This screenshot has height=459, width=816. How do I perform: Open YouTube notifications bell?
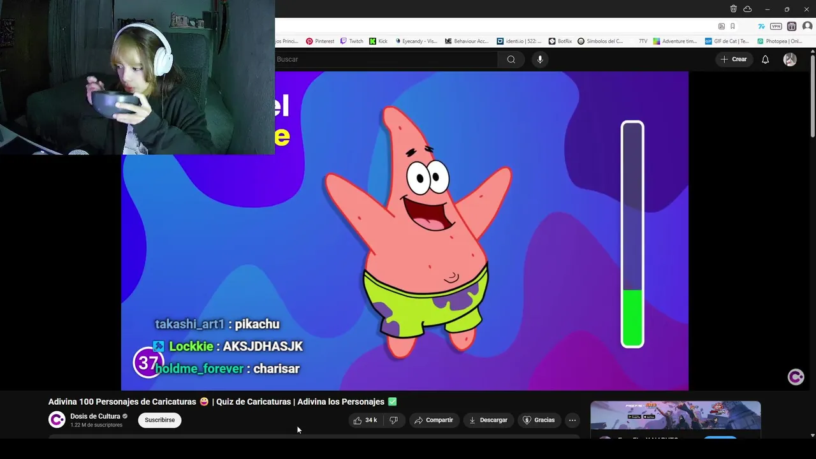[765, 59]
